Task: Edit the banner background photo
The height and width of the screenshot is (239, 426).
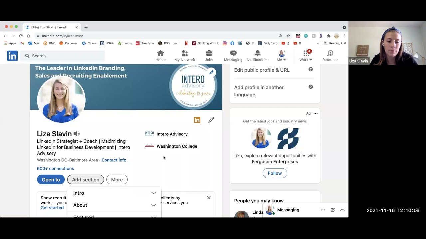Action: click(211, 72)
